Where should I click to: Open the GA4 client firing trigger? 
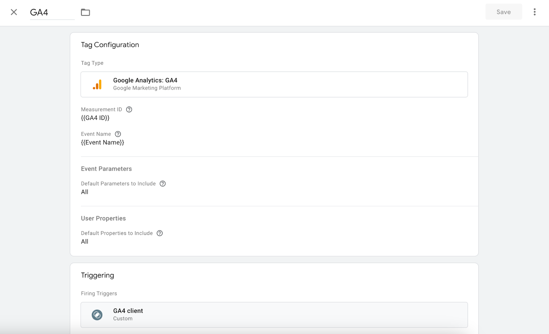[x=274, y=315]
